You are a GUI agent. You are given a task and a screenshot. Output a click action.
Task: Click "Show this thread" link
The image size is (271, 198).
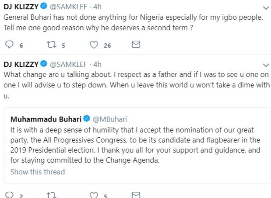37,172
